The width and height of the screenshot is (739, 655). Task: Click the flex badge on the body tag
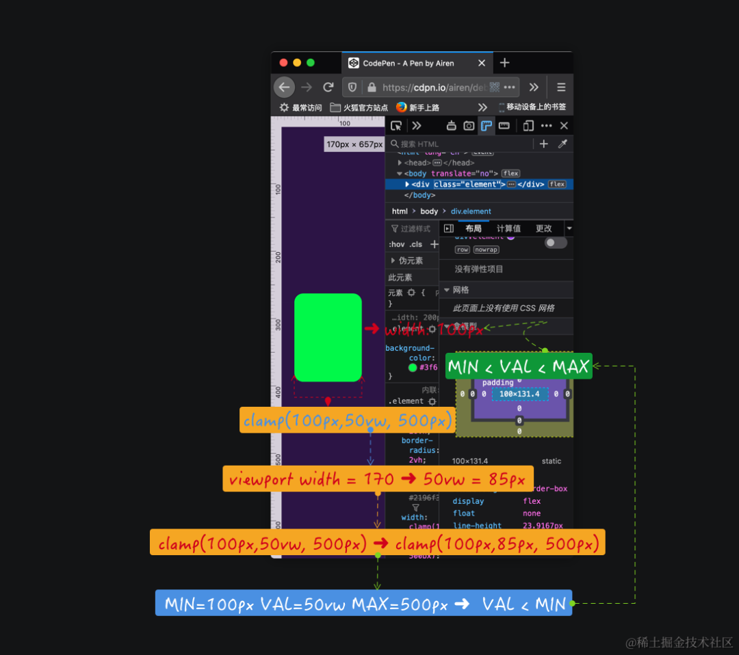tap(510, 173)
